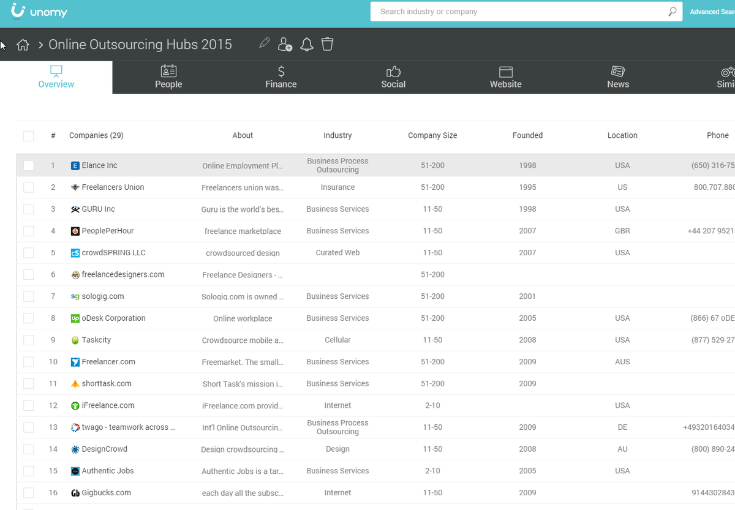This screenshot has width=735, height=510.
Task: Switch to the Social tab
Action: tap(393, 78)
